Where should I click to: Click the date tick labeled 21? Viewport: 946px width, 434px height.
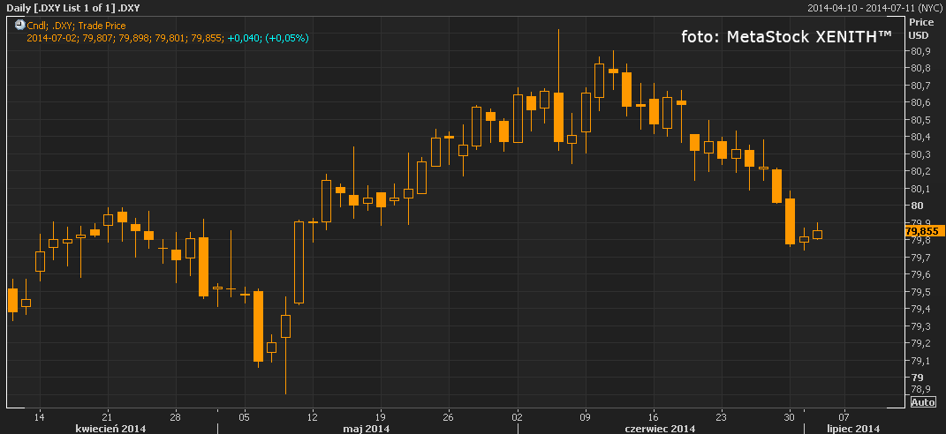pos(108,417)
